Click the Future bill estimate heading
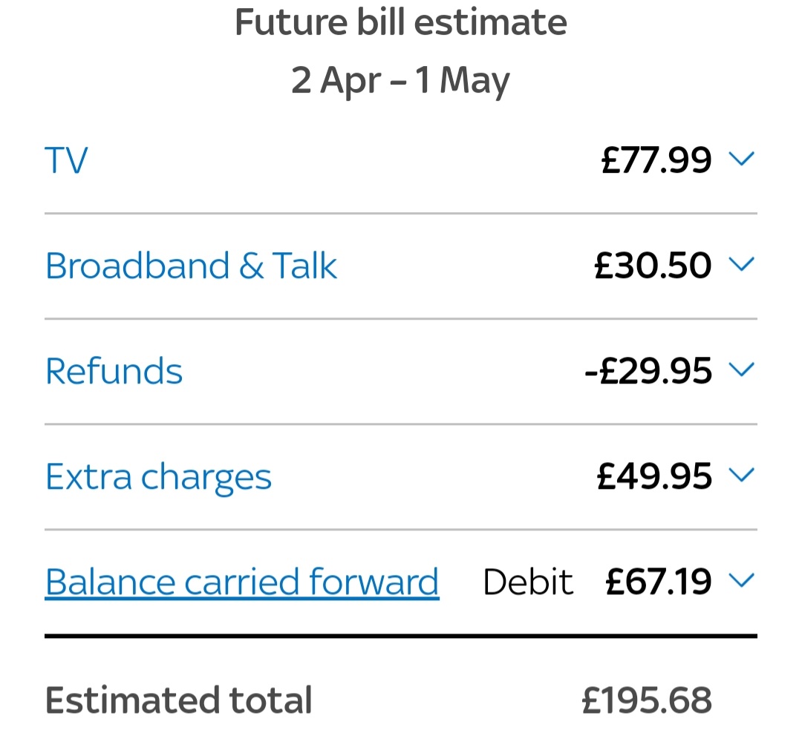Image resolution: width=802 pixels, height=733 pixels. point(401,22)
